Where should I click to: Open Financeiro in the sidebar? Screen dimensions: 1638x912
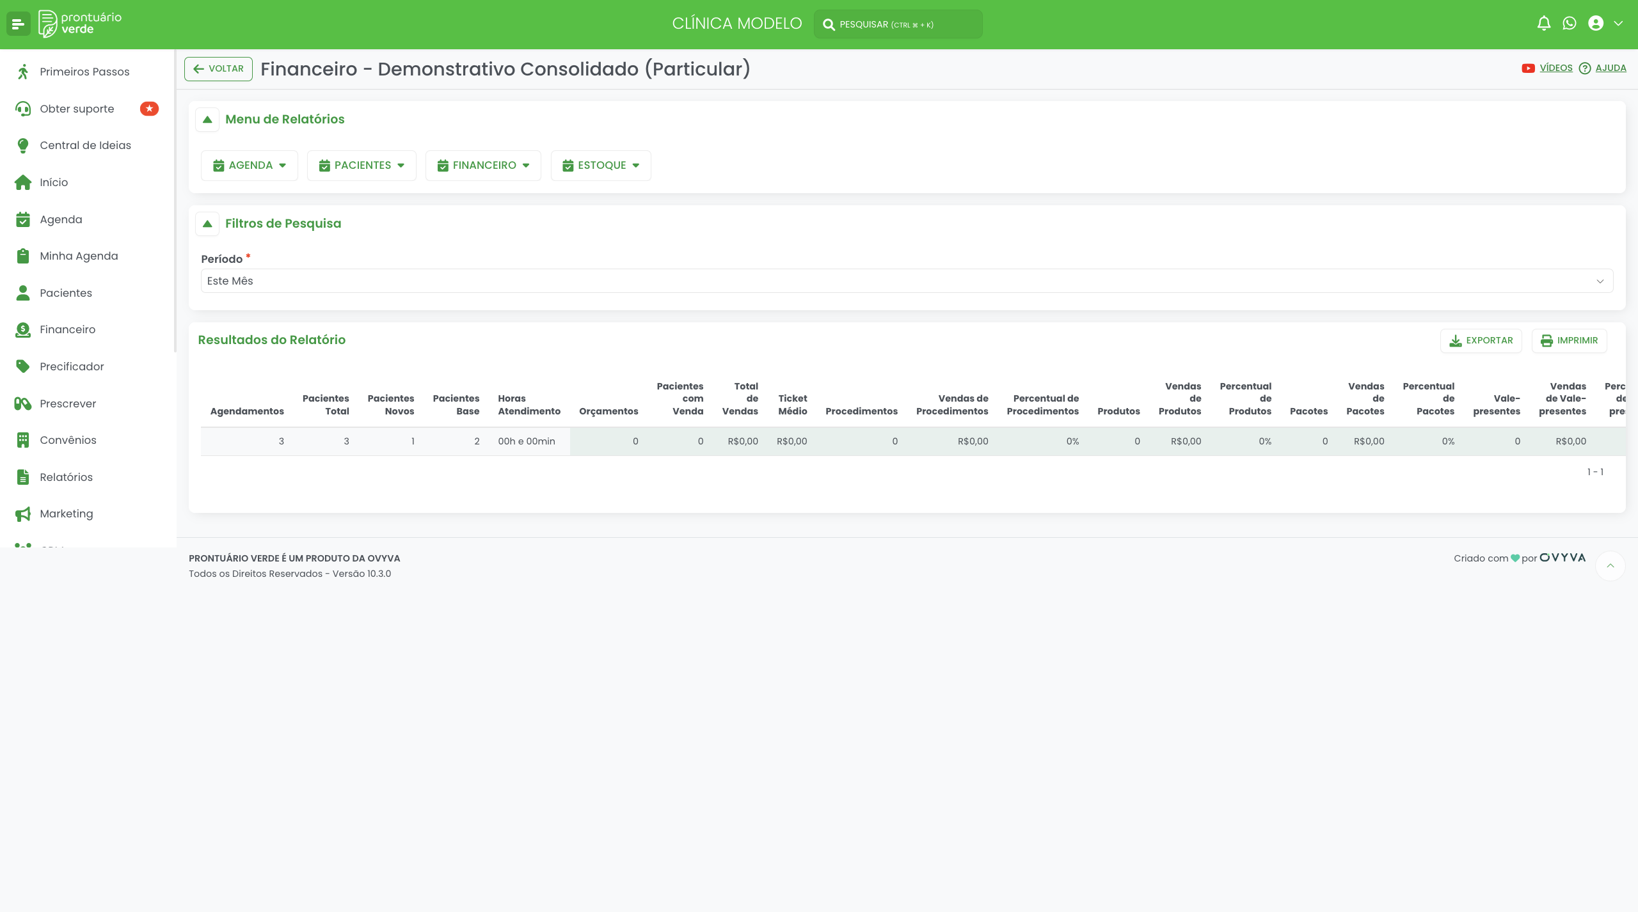(88, 329)
